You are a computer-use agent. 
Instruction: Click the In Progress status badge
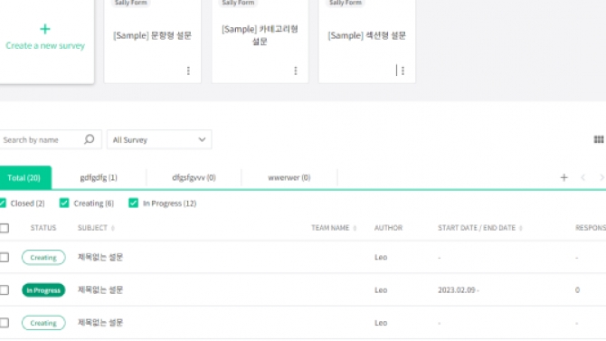[x=43, y=290]
